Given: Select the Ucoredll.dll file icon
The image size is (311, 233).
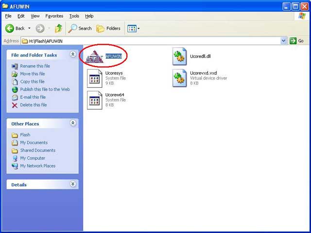Looking at the screenshot, I should coord(179,56).
